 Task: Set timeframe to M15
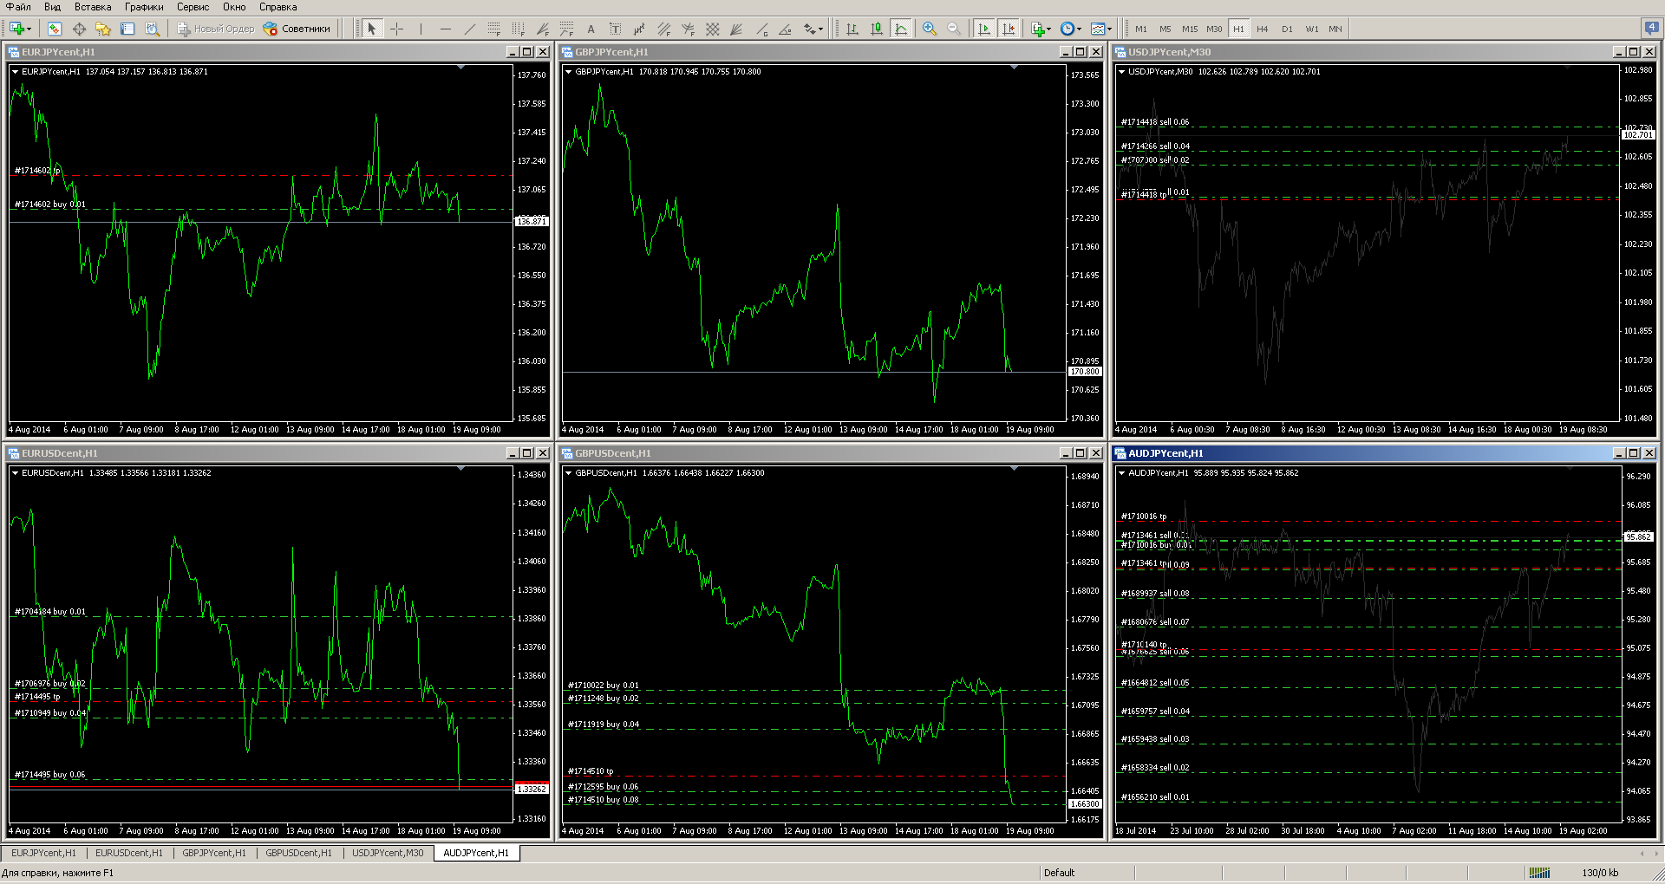(1190, 29)
